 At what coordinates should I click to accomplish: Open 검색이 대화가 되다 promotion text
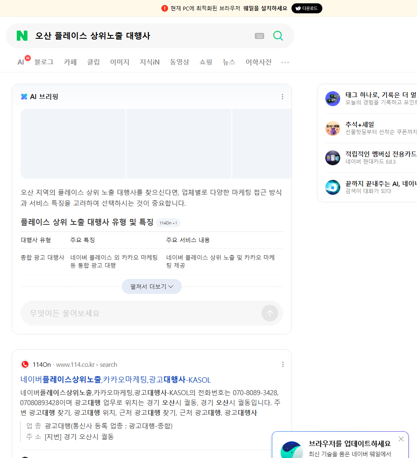pyautogui.click(x=368, y=191)
